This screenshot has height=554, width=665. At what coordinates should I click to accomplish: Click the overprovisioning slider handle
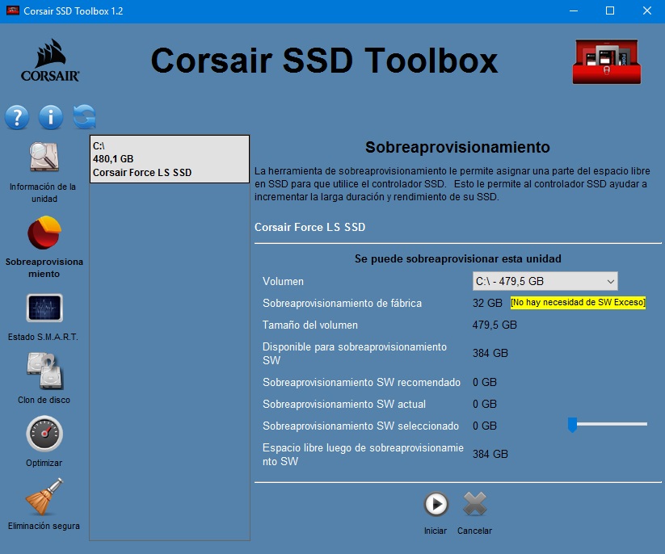coord(572,424)
